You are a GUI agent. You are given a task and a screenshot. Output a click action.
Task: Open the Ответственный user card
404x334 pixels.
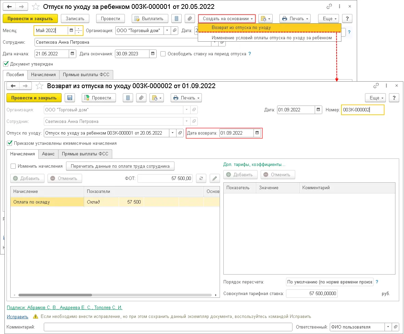tap(395, 327)
